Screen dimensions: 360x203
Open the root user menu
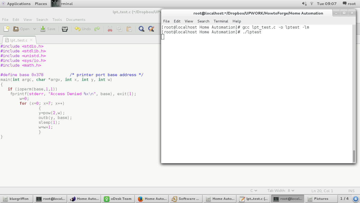click(x=349, y=4)
